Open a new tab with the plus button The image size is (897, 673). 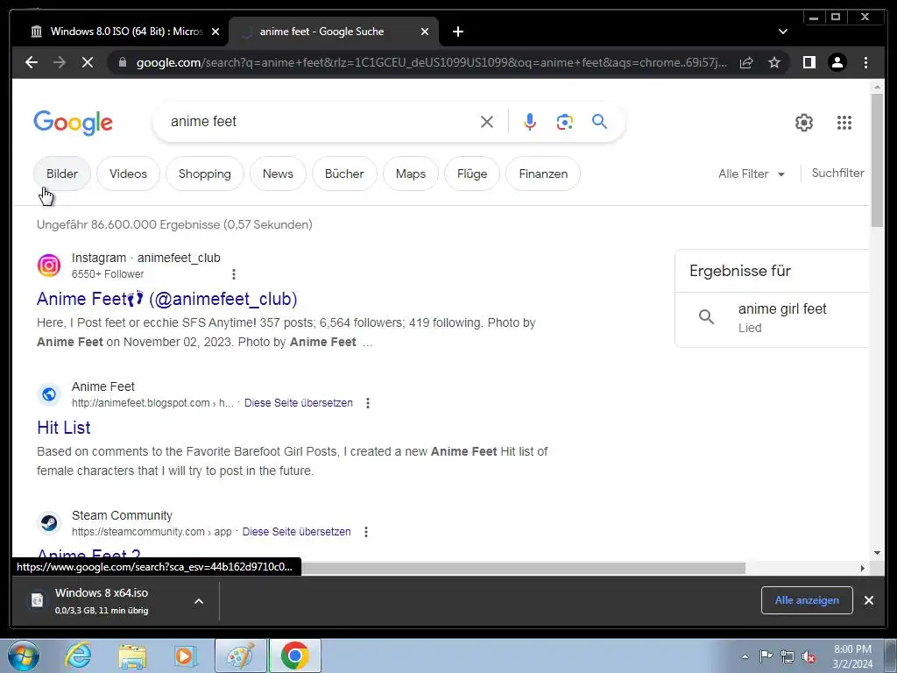coord(458,32)
